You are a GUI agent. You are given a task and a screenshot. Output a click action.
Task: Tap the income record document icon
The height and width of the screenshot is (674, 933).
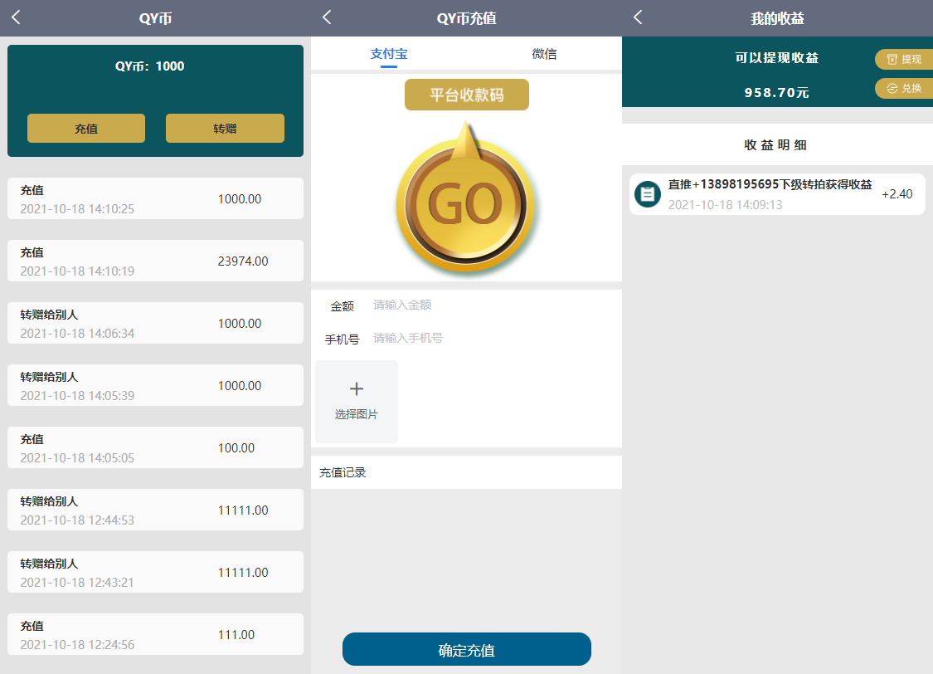(647, 193)
